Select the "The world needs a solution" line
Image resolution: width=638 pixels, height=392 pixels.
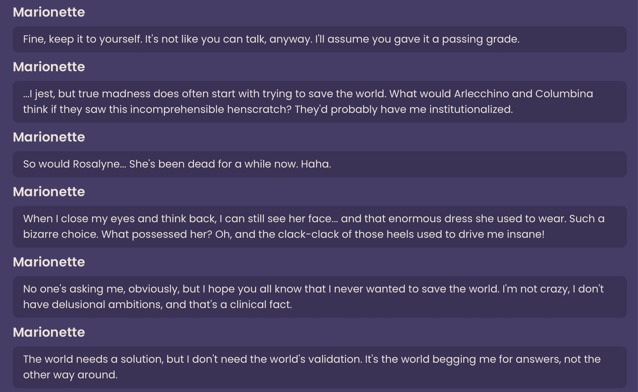319,367
